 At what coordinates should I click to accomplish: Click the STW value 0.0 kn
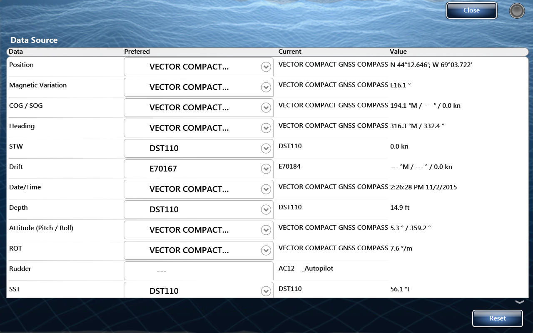tap(400, 146)
